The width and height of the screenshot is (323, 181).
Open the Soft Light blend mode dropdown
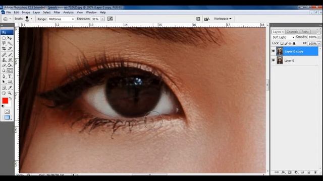pyautogui.click(x=283, y=37)
